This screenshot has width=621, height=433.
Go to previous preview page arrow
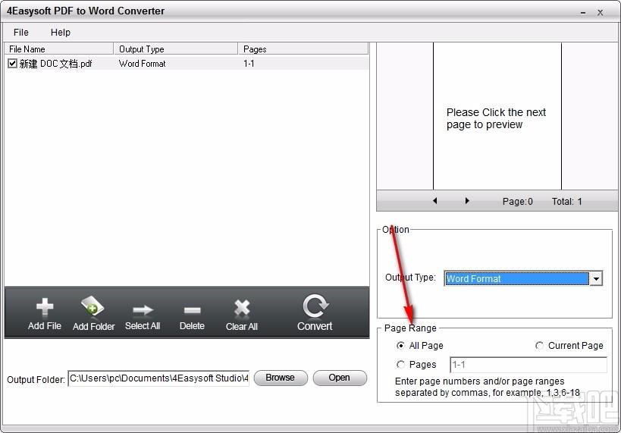tap(435, 201)
